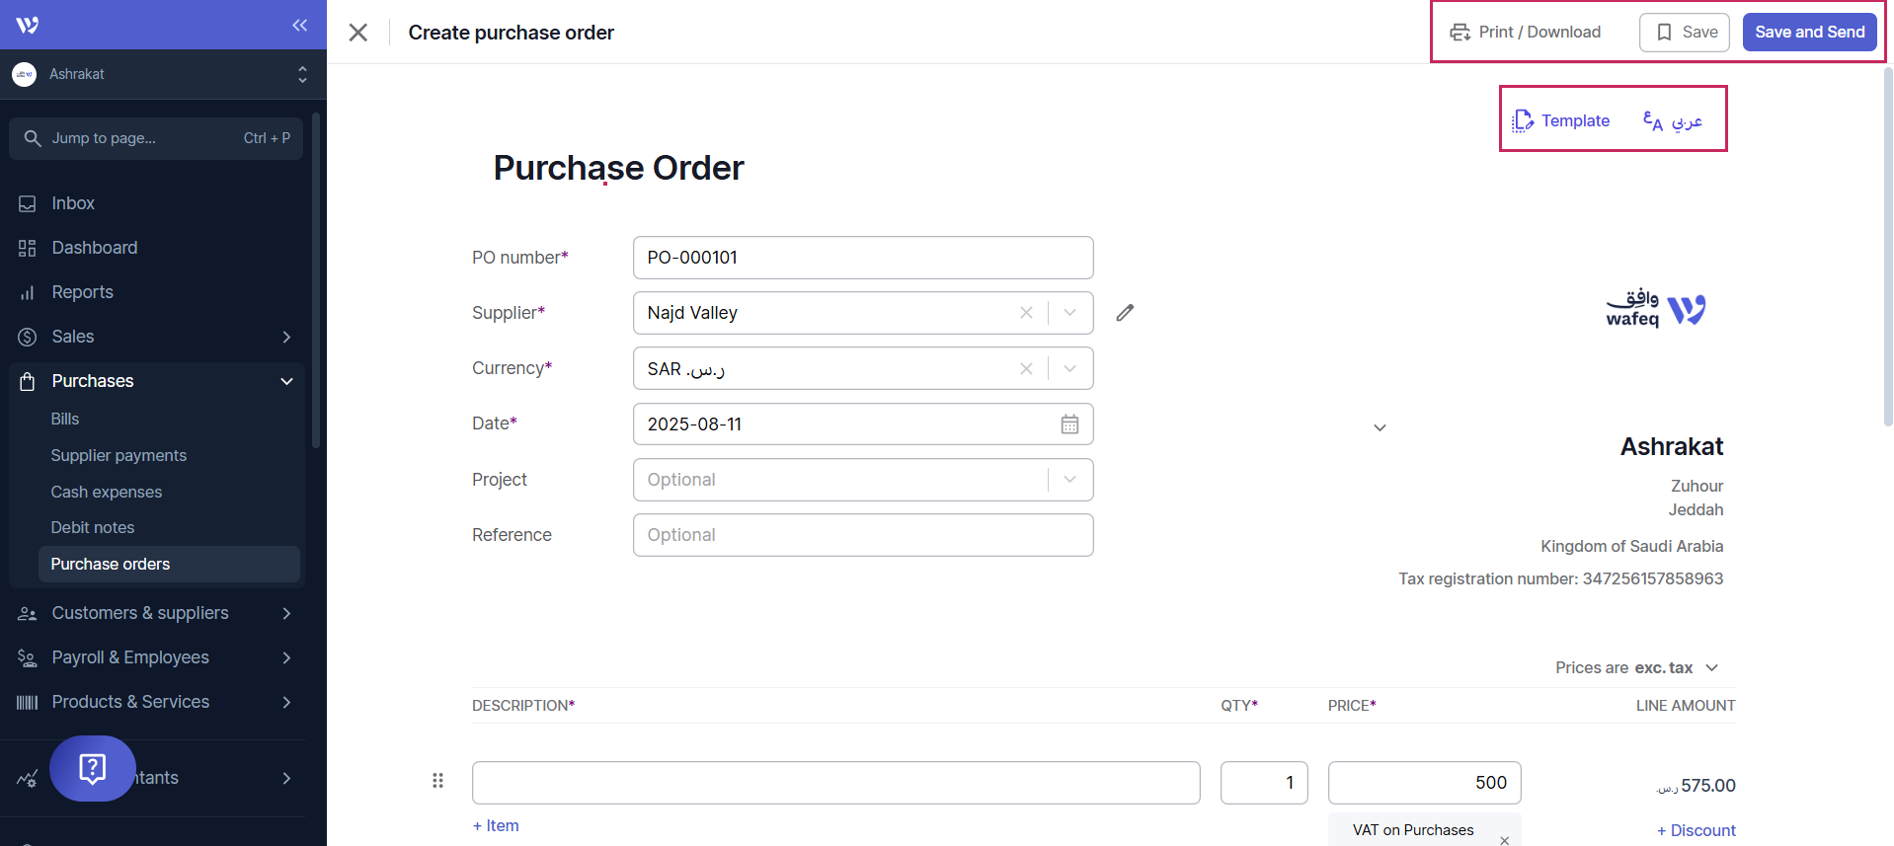Open the date picker calendar icon
Image resolution: width=1894 pixels, height=846 pixels.
point(1069,424)
